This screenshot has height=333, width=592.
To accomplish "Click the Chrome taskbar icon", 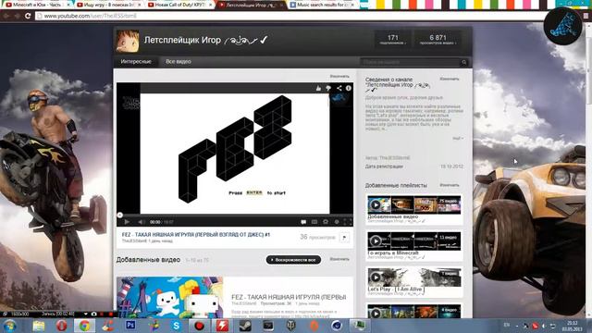I will coord(84,326).
